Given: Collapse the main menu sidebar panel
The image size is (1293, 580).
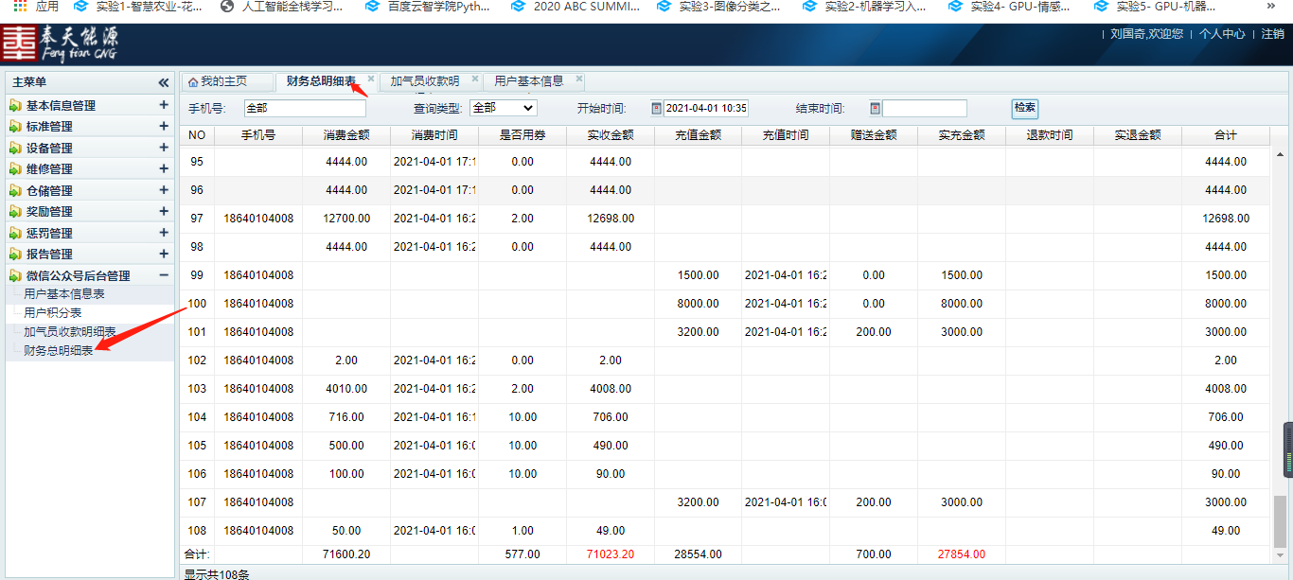Looking at the screenshot, I should [x=163, y=82].
